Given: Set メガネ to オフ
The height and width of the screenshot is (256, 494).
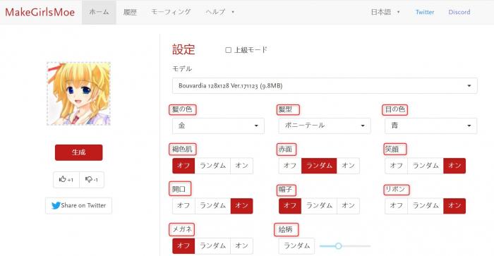Looking at the screenshot, I should tap(183, 246).
